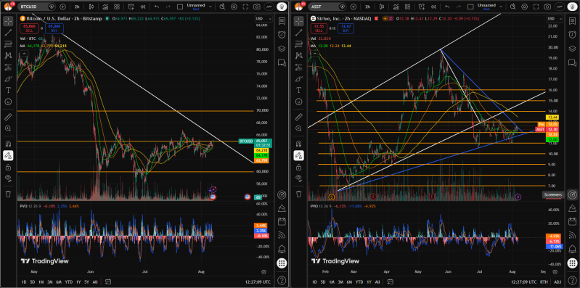Viewport: 580px width, 288px height.
Task: Click the blue BUY button on the ASST chart
Action: 346,28
